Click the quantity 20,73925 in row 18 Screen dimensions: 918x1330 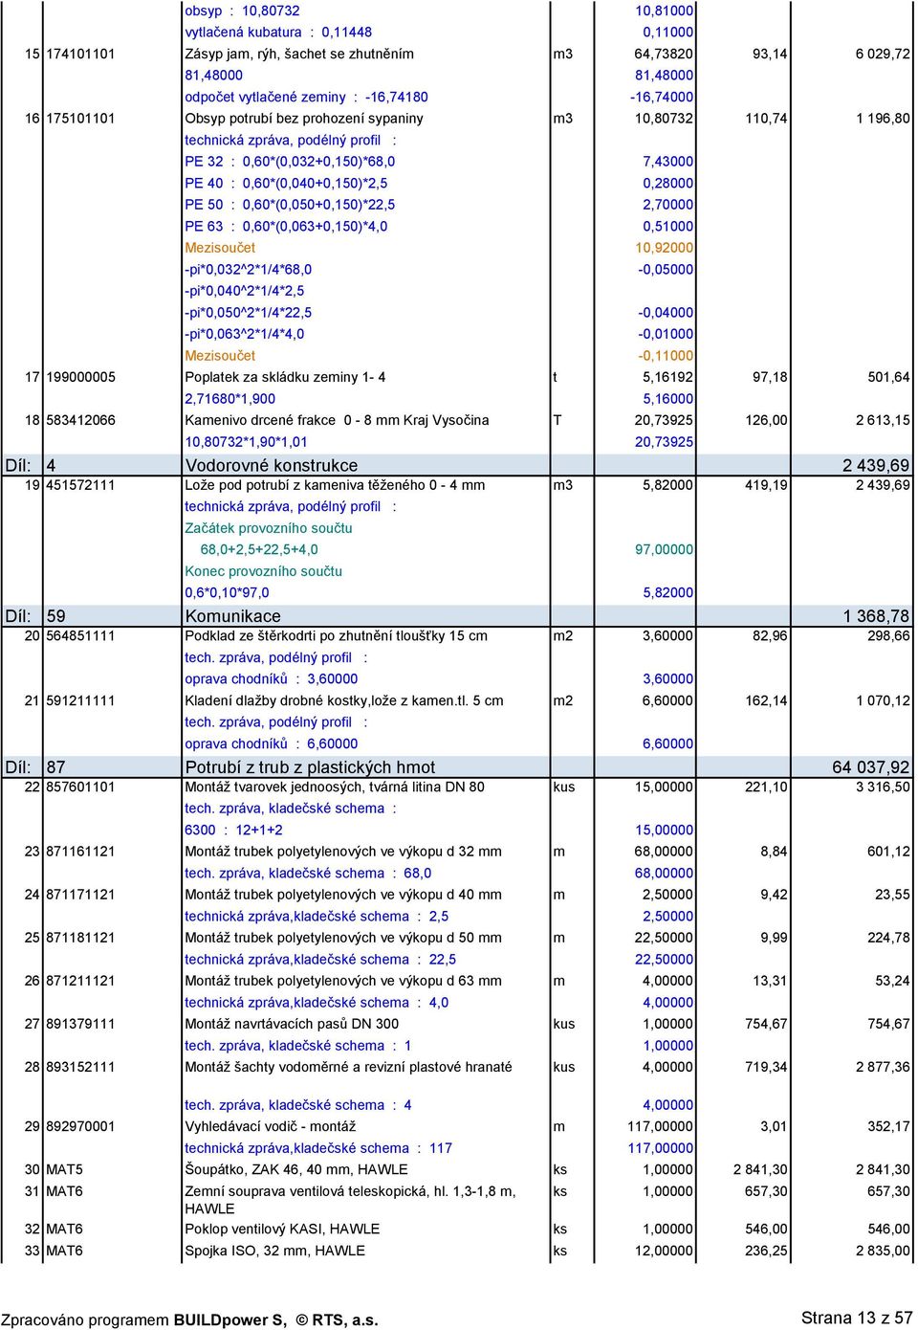[x=665, y=420]
